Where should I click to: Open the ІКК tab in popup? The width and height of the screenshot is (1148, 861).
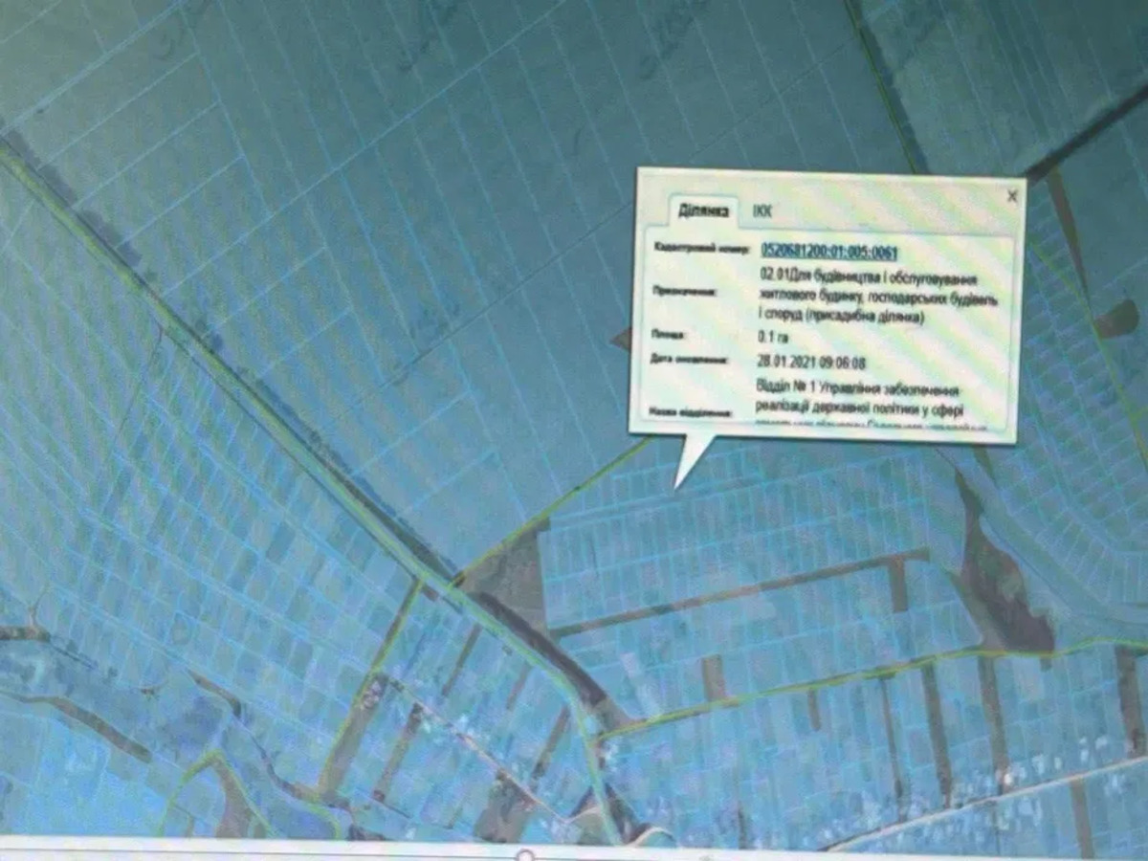762,210
